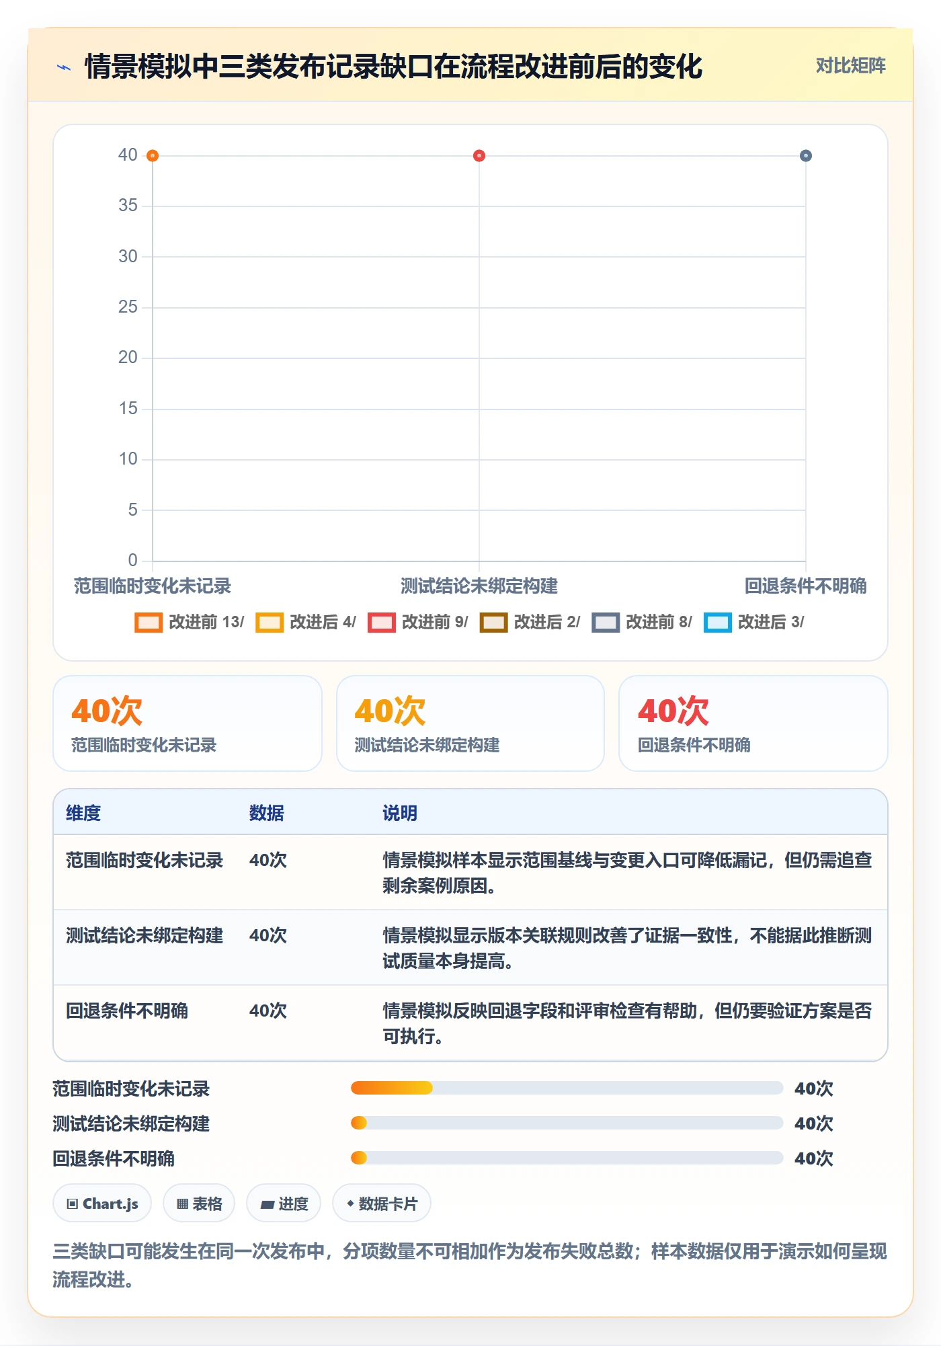The width and height of the screenshot is (941, 1346).
Task: Click the 对比矩阵 label in header
Action: 850,66
